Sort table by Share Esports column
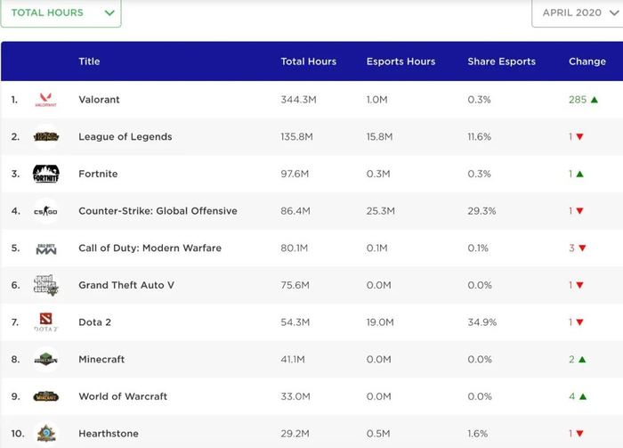 pos(501,61)
